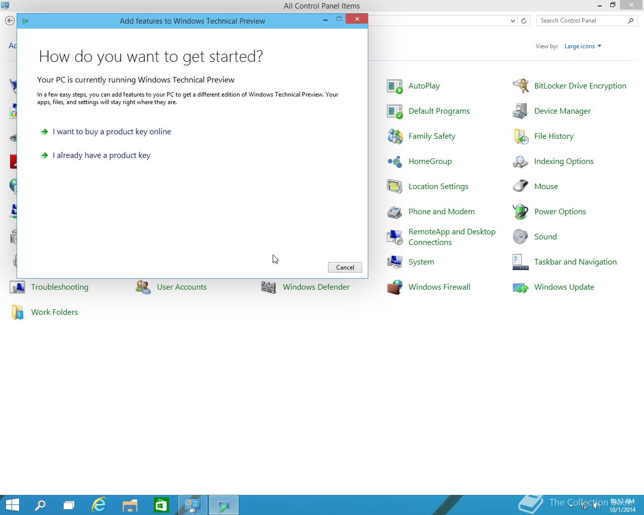The height and width of the screenshot is (515, 644).
Task: Open the Sound speaker icon
Action: click(521, 237)
